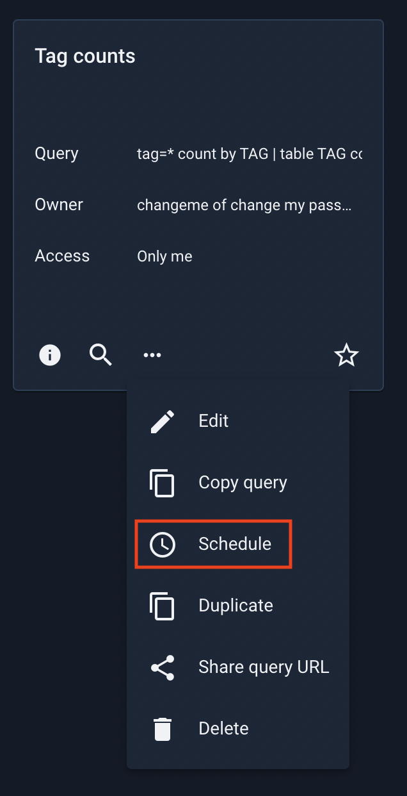Run the query with the magnifying glass icon
The height and width of the screenshot is (796, 407).
click(x=101, y=354)
